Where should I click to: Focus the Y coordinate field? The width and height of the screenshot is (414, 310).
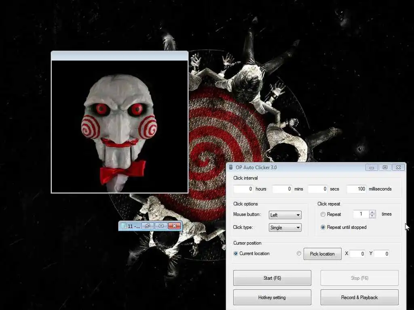[382, 253]
